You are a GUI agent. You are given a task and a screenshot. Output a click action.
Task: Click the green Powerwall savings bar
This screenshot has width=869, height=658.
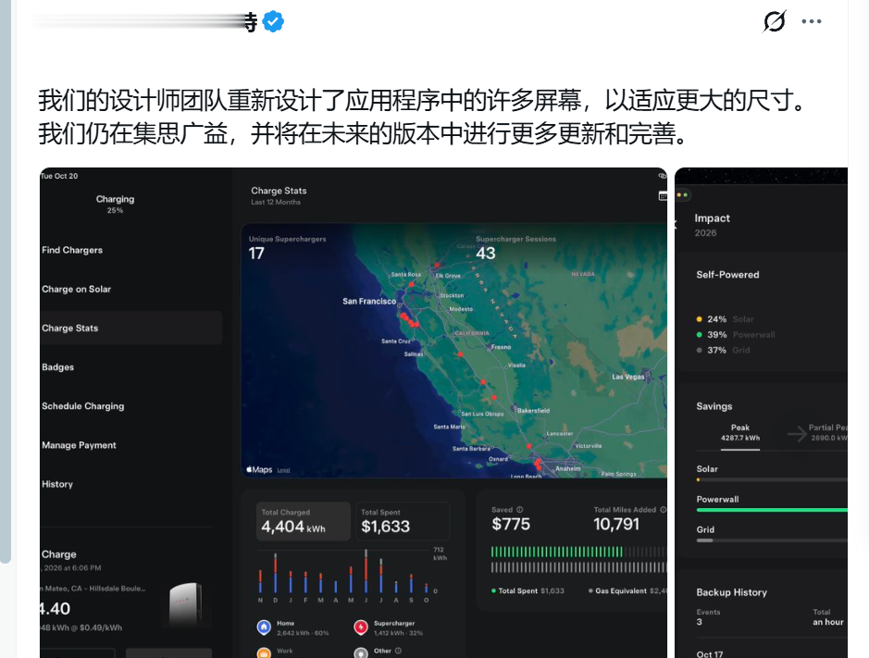coord(772,510)
